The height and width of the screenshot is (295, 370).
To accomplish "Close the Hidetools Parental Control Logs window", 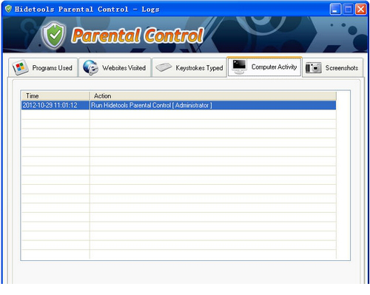I will pyautogui.click(x=360, y=10).
